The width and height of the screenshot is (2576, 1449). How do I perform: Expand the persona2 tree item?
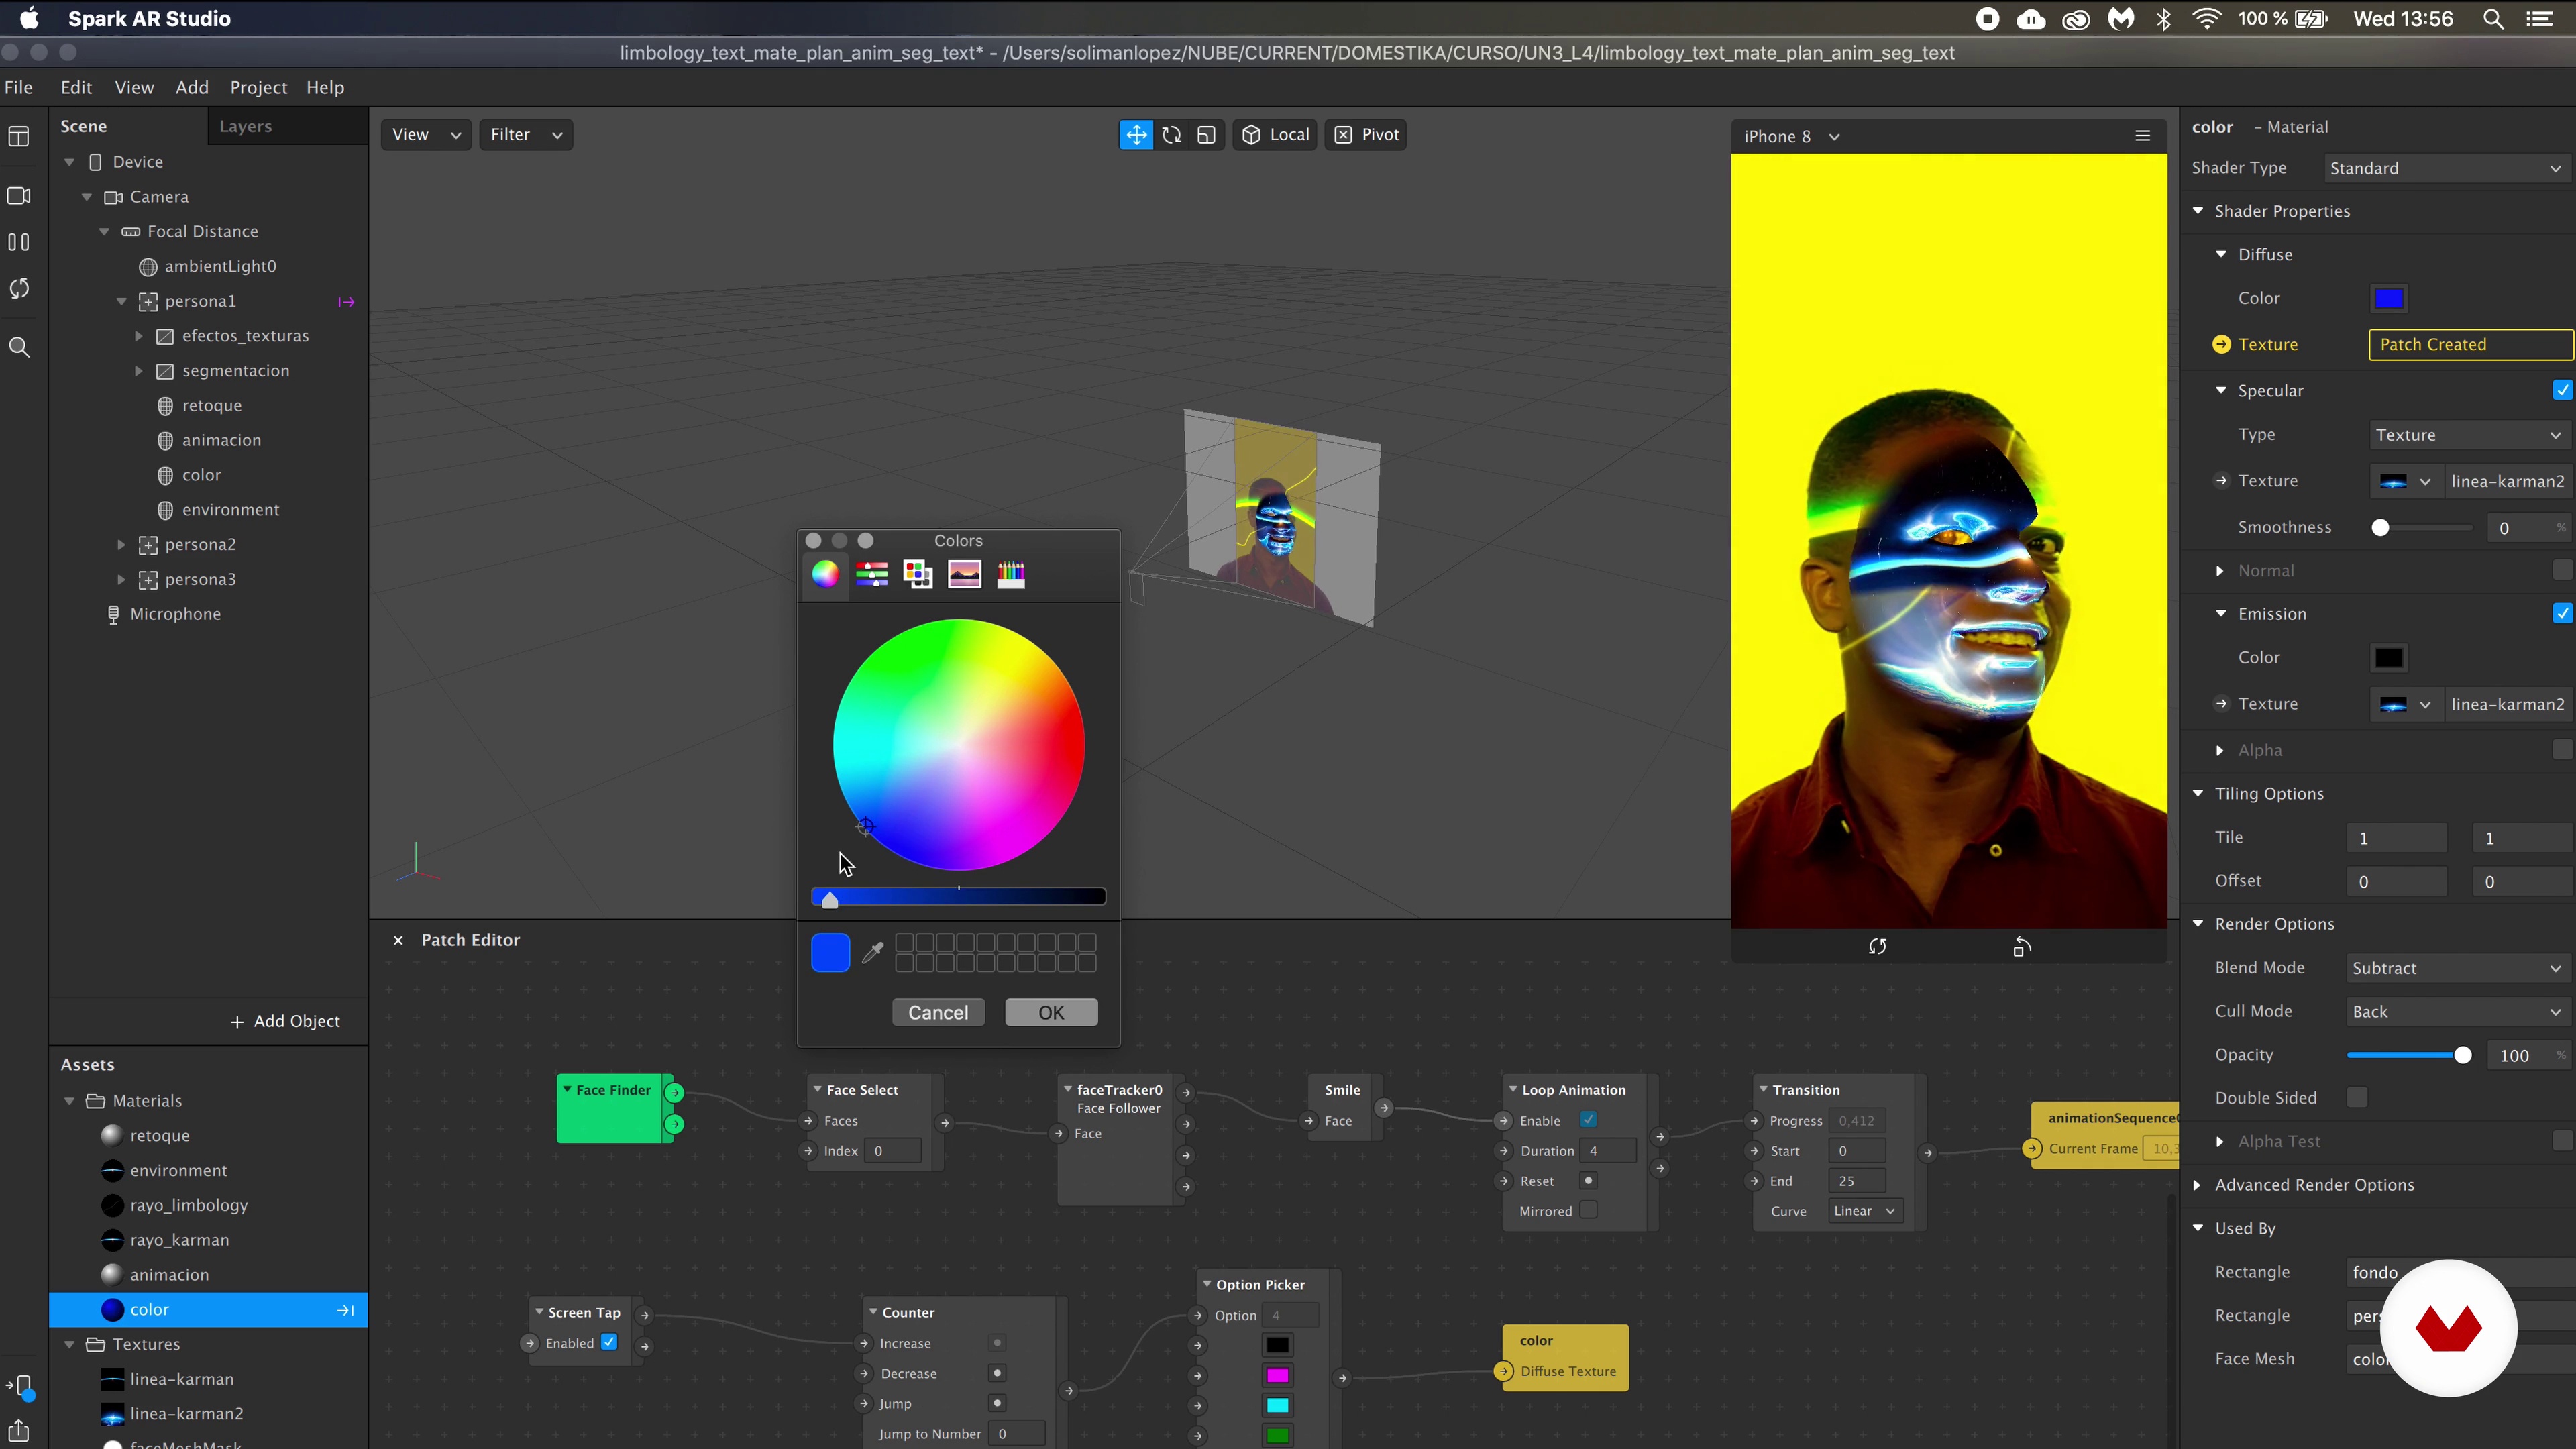[121, 545]
